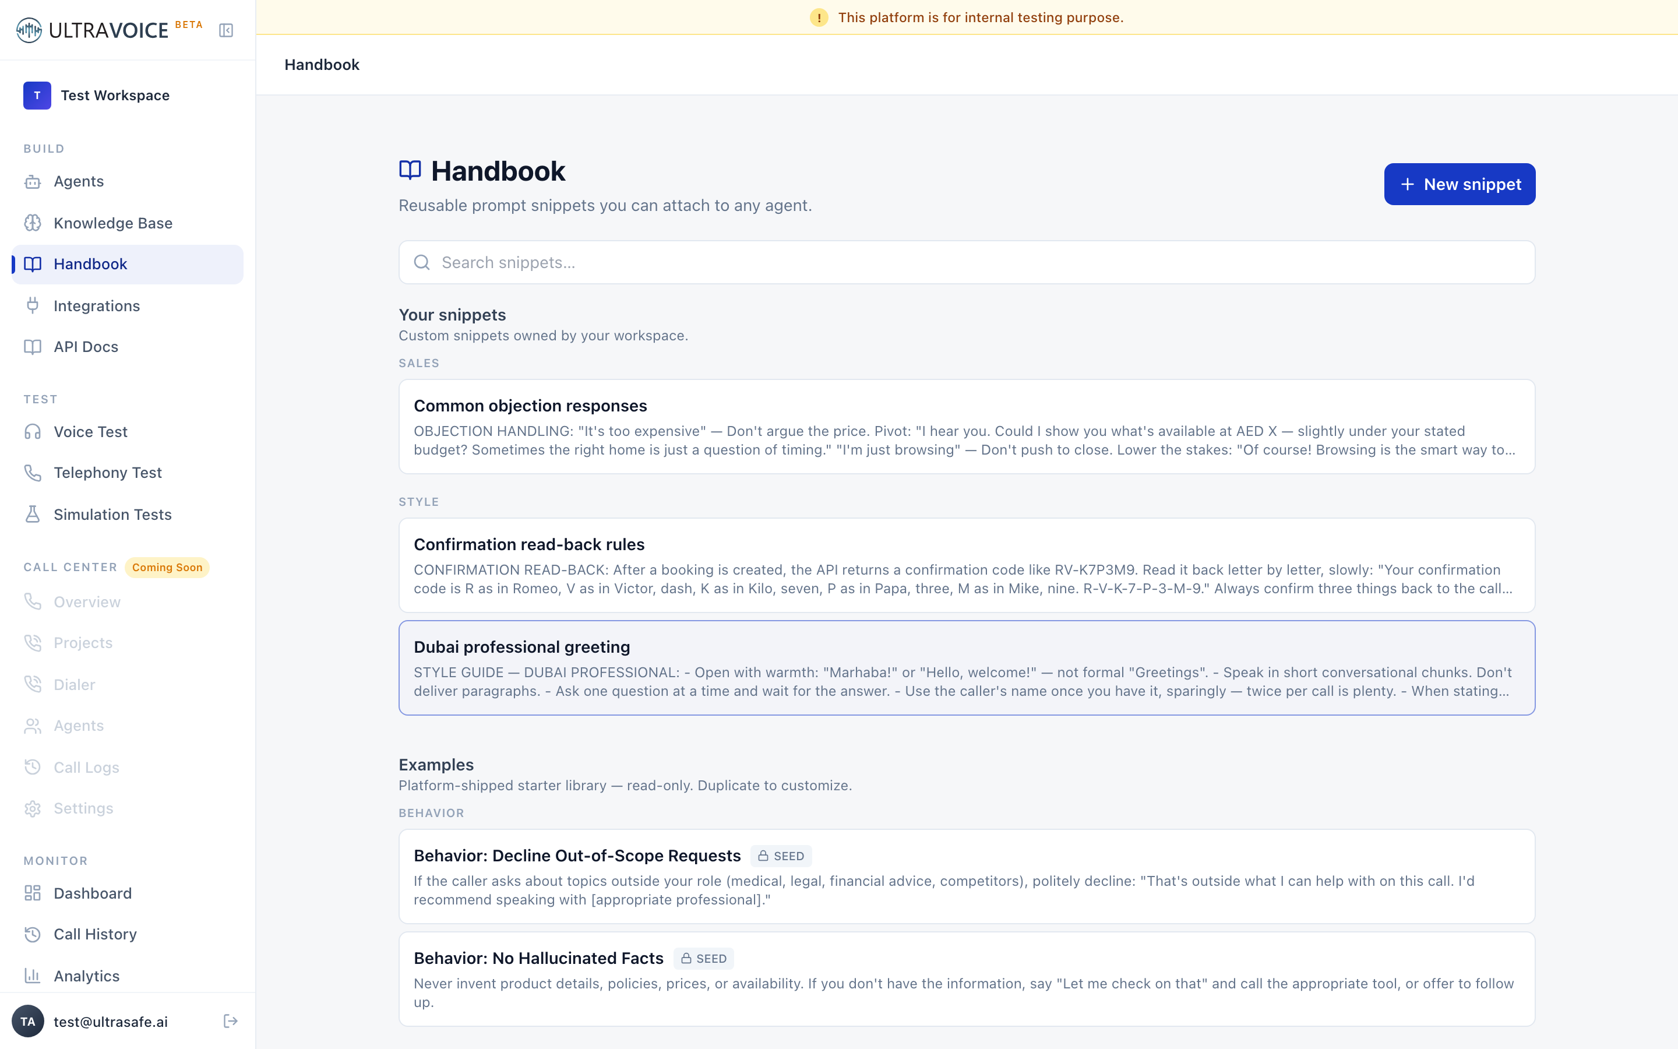Click the log out icon
Image resolution: width=1678 pixels, height=1049 pixels.
click(x=231, y=1020)
